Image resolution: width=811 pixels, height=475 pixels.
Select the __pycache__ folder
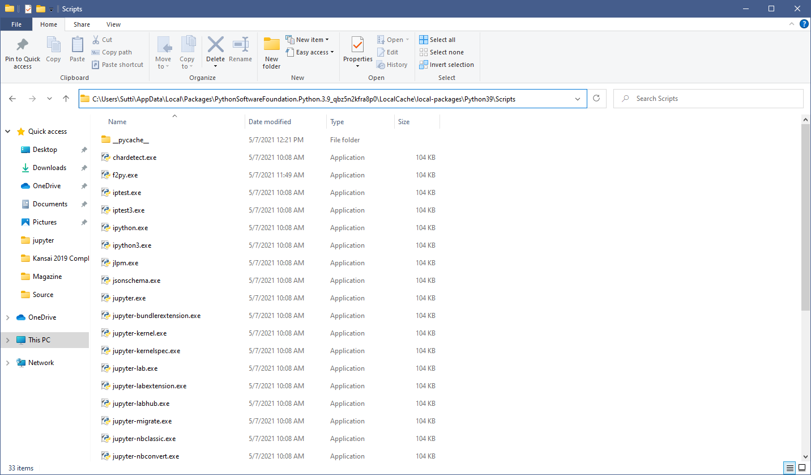130,140
